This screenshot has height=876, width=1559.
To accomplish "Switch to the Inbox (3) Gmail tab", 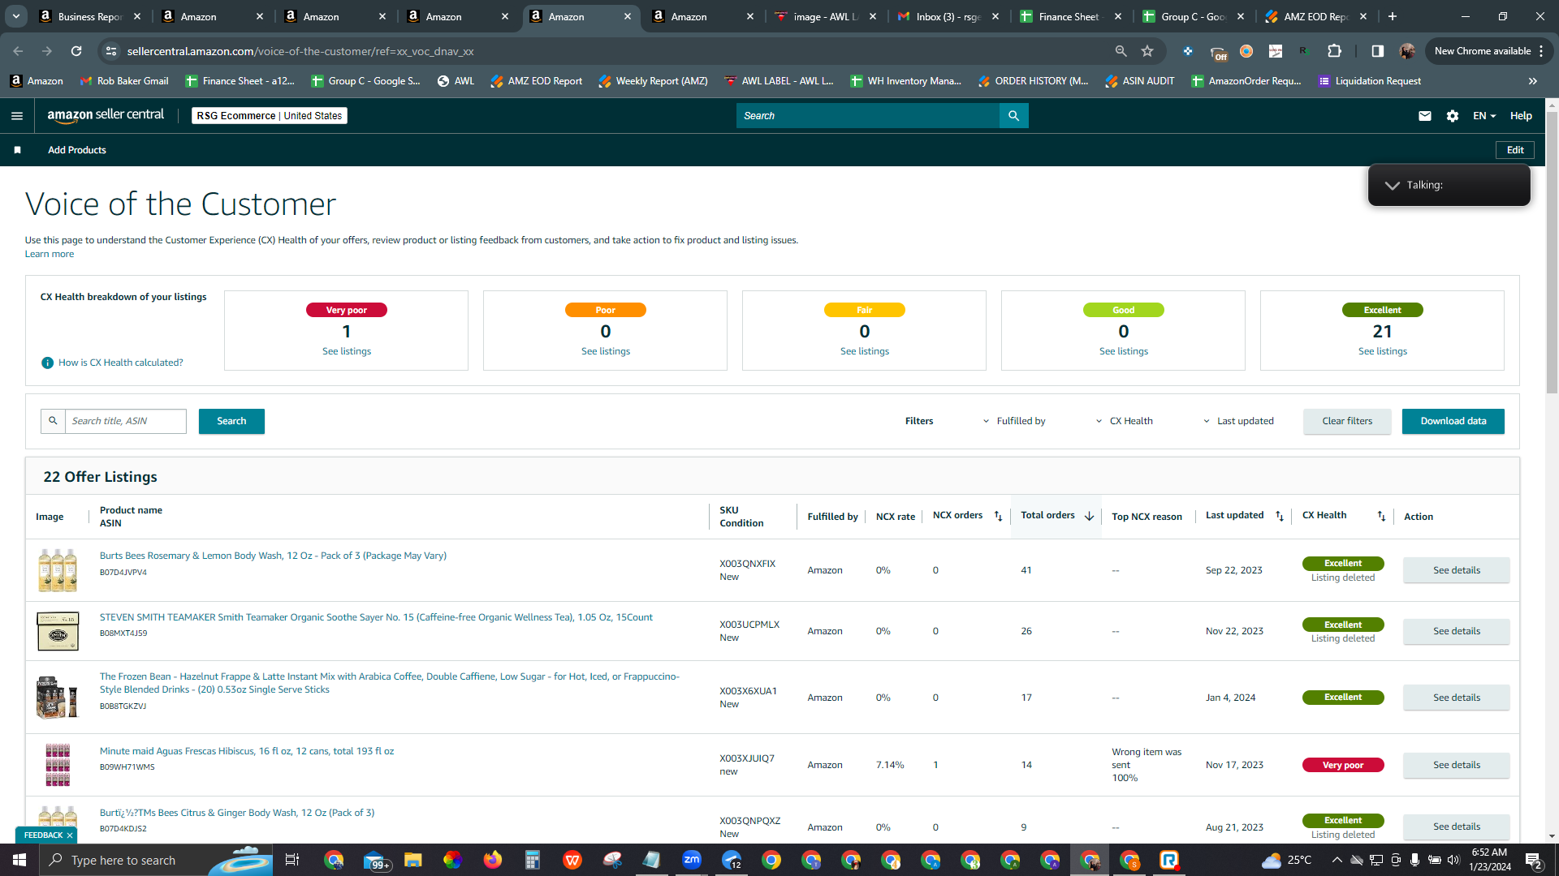I will [948, 16].
